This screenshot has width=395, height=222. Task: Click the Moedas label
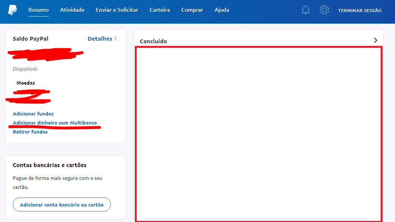[x=26, y=83]
